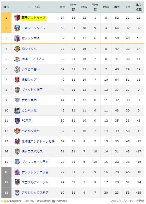
Task: Click the Urawa Reds team crest
Action: (17, 79)
